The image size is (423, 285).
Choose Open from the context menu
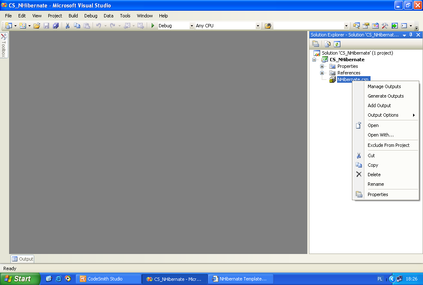pos(386,125)
